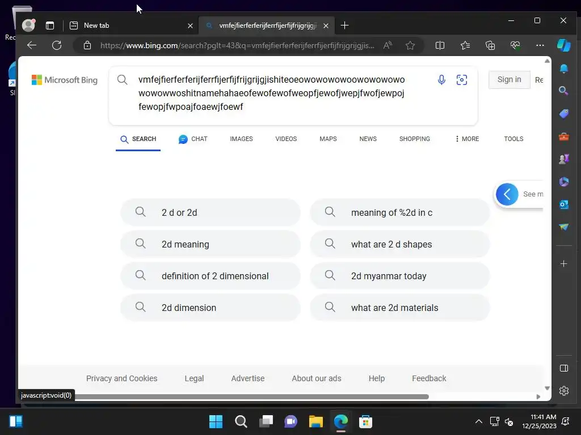
Task: Open the Feedback footer link
Action: [429, 378]
